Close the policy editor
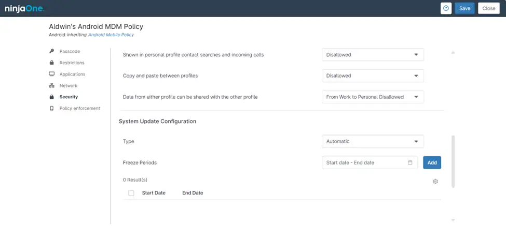The height and width of the screenshot is (239, 506). click(488, 8)
